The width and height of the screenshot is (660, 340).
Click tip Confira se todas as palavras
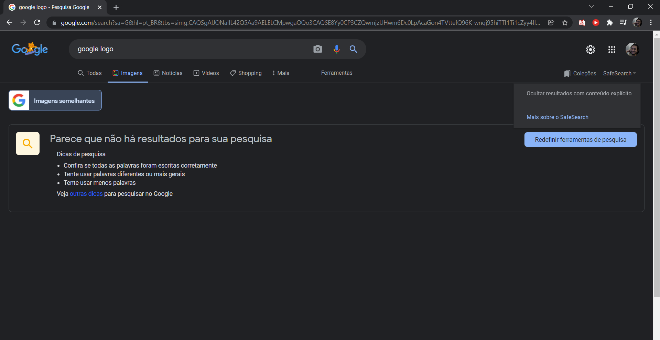coord(140,166)
